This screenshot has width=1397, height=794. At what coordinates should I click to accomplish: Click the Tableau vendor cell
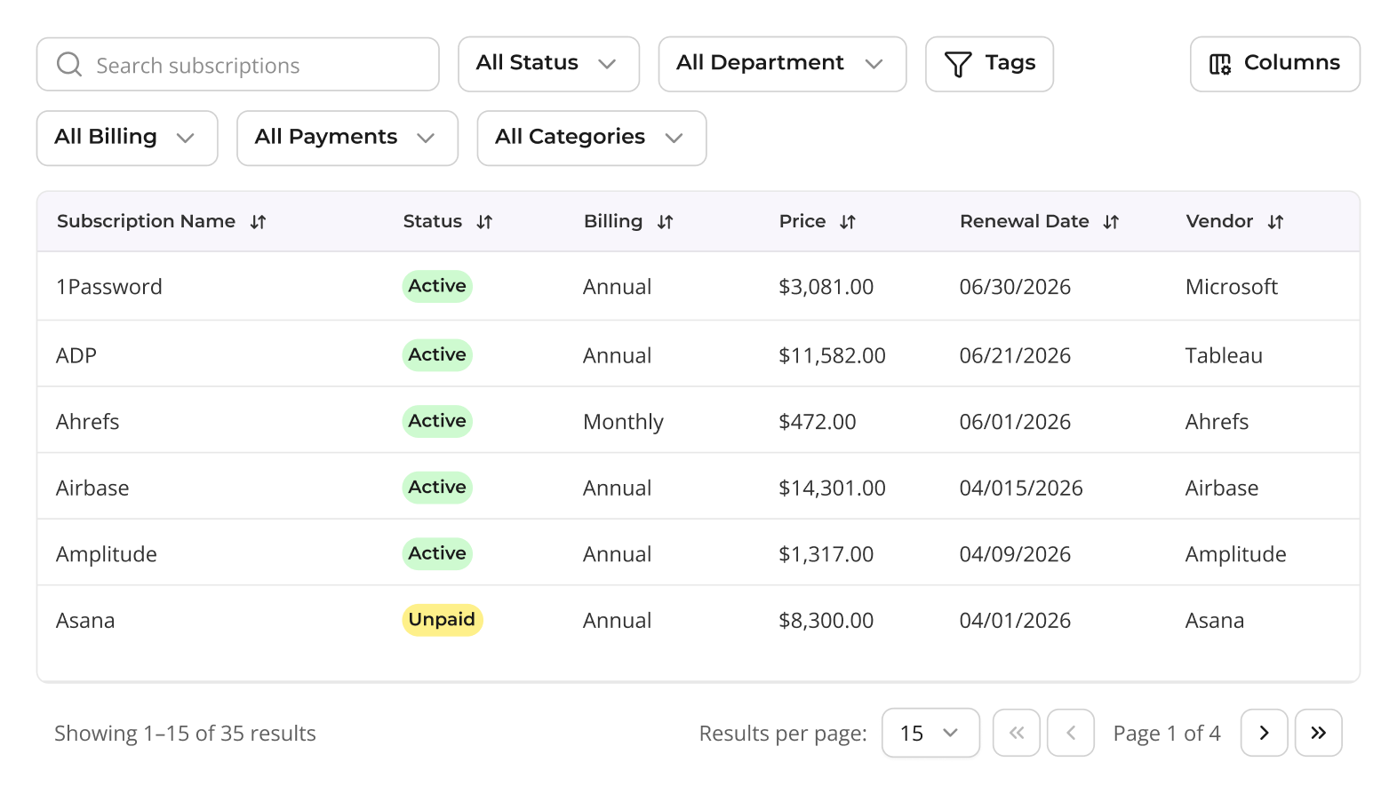(x=1224, y=355)
